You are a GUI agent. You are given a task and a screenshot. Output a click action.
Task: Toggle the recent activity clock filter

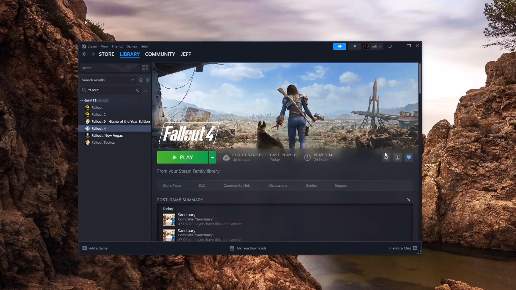click(x=141, y=80)
